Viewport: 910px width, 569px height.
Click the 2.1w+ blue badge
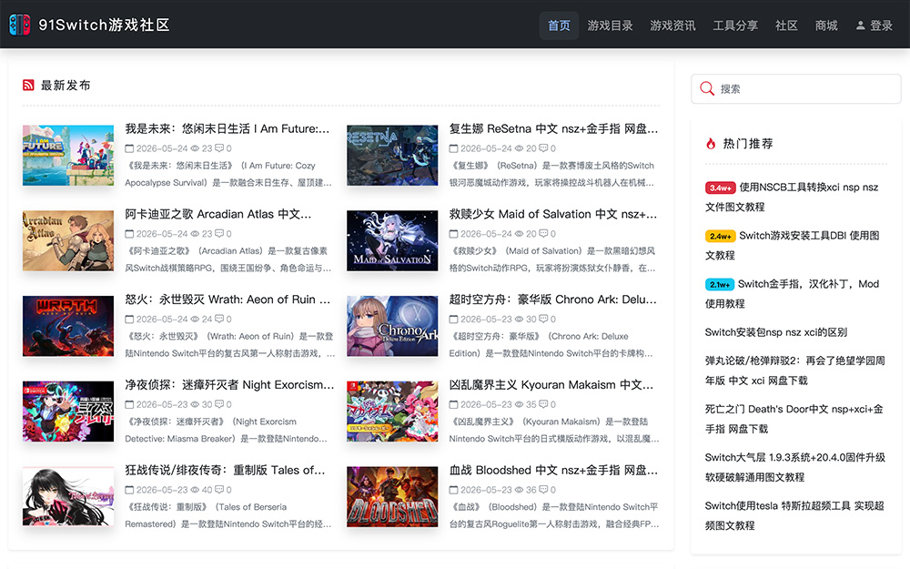pyautogui.click(x=720, y=284)
